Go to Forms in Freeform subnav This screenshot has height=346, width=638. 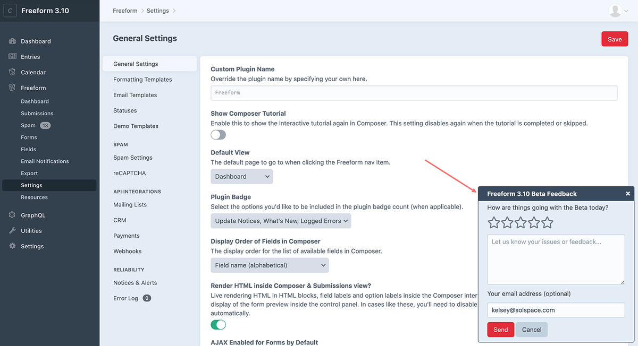coord(29,137)
